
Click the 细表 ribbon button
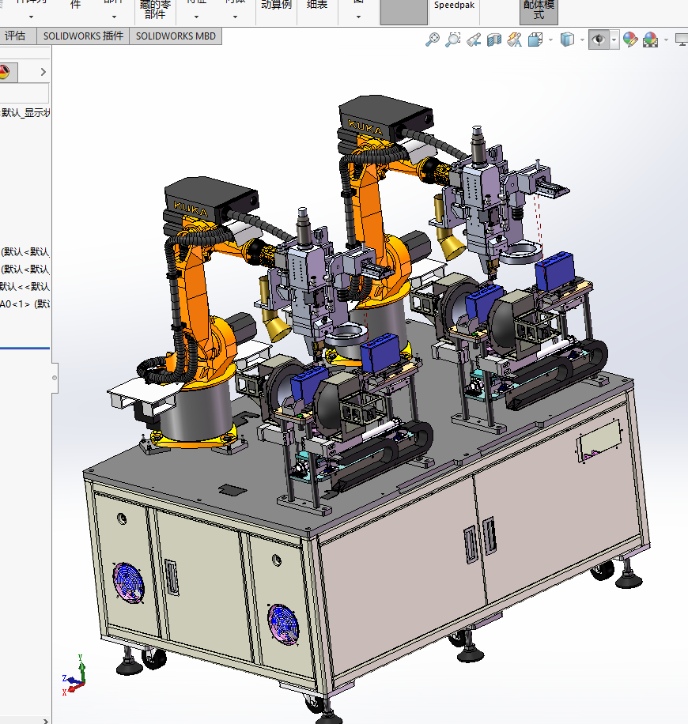317,6
